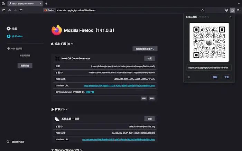Select the 系统主题 internal UUID value

tap(133, 133)
